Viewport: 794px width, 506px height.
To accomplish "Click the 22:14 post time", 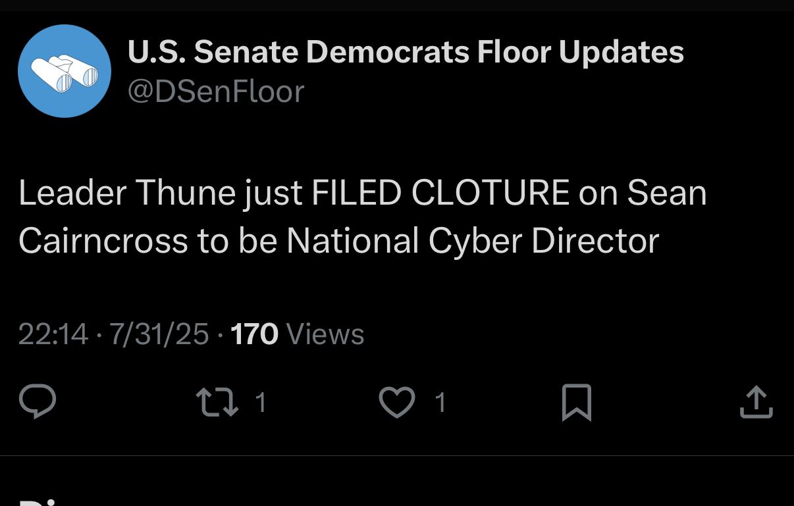I will pyautogui.click(x=53, y=334).
